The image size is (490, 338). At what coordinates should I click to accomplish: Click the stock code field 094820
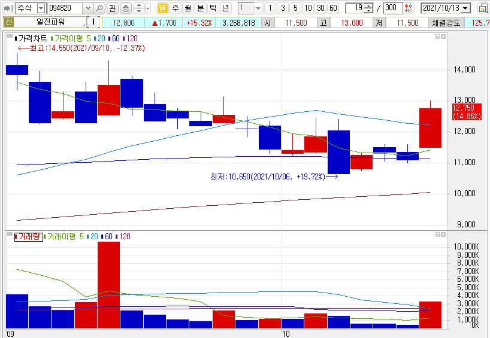[65, 8]
